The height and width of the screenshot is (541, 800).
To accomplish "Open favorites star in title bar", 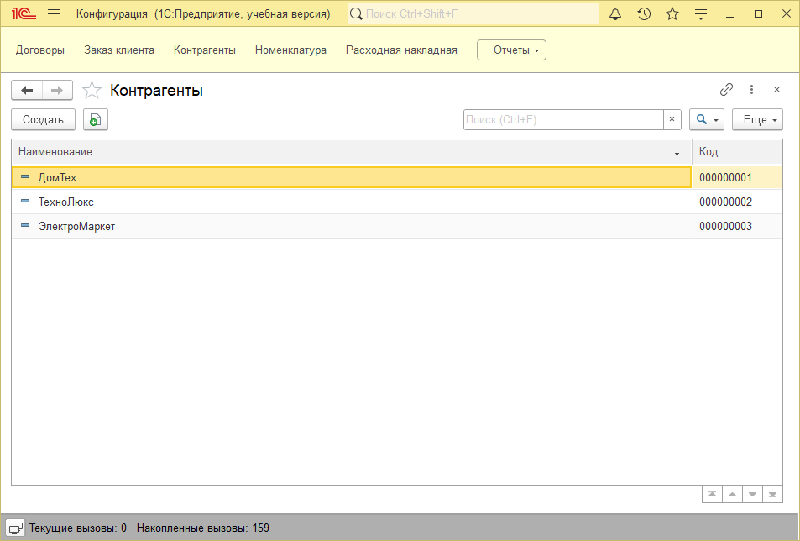I will 672,13.
